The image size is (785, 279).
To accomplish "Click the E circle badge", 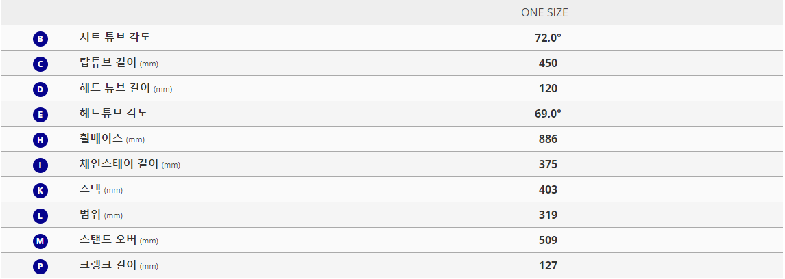I will (x=40, y=116).
